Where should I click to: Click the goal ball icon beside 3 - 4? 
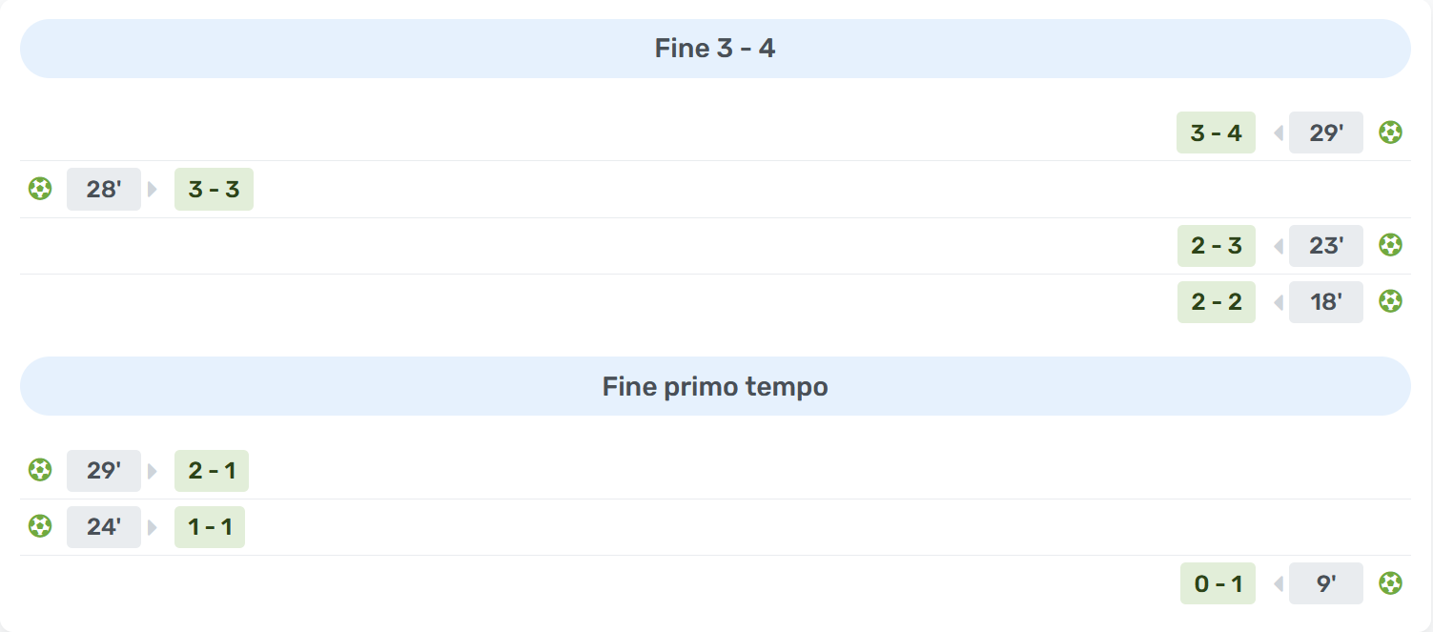tap(1390, 133)
